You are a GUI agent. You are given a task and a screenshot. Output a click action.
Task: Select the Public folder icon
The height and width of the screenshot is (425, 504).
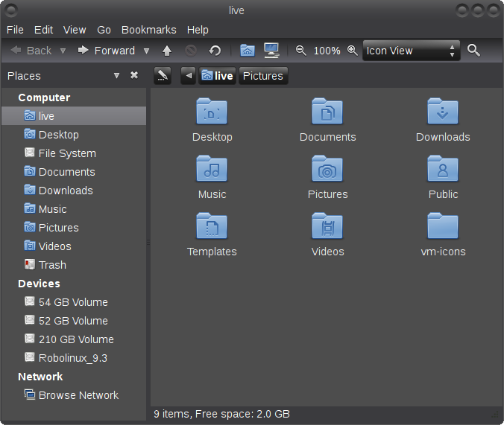pos(443,168)
